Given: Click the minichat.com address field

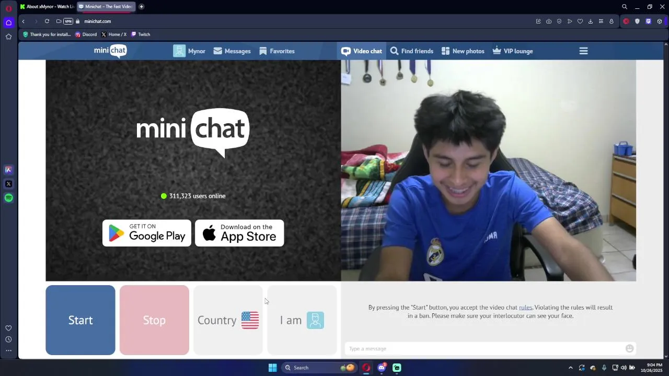Looking at the screenshot, I should [97, 21].
